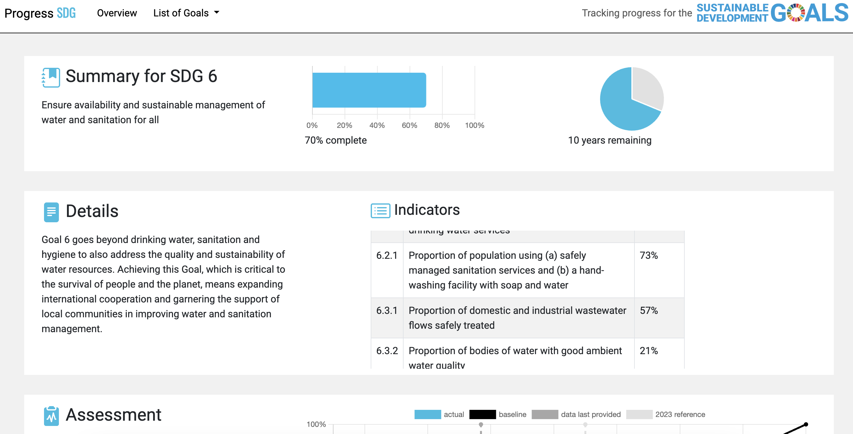Go to the Overview page
The image size is (853, 434).
pyautogui.click(x=117, y=13)
